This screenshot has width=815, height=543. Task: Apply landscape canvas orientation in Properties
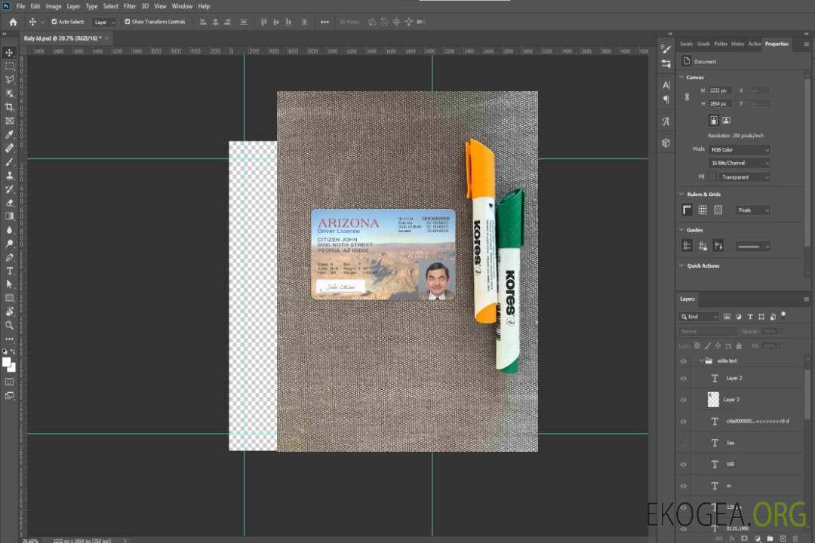coord(726,120)
